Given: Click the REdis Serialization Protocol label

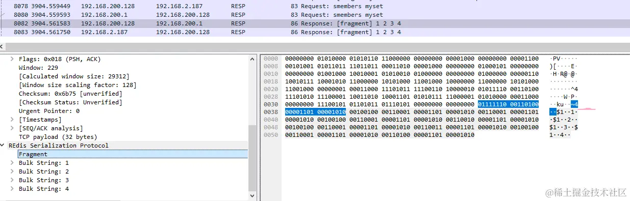Looking at the screenshot, I should (x=59, y=146).
